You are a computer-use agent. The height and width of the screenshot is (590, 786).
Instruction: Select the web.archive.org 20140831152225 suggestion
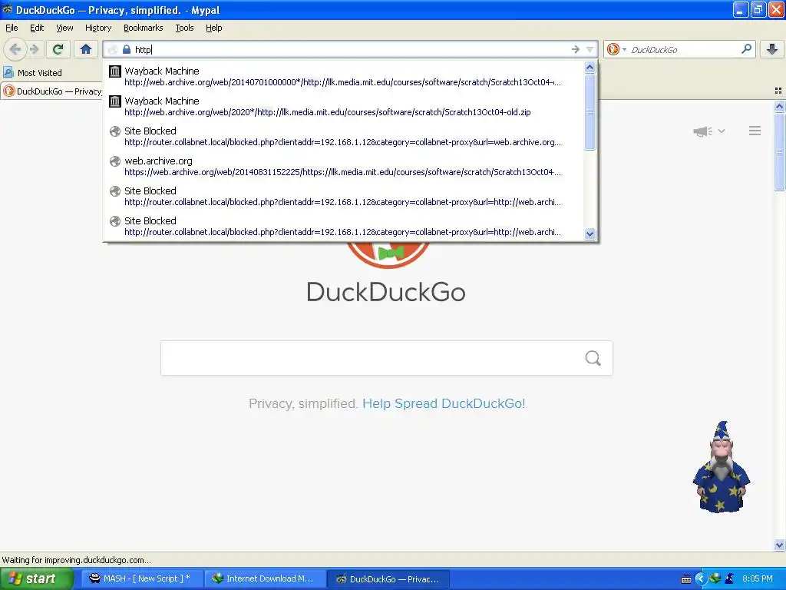coord(344,167)
